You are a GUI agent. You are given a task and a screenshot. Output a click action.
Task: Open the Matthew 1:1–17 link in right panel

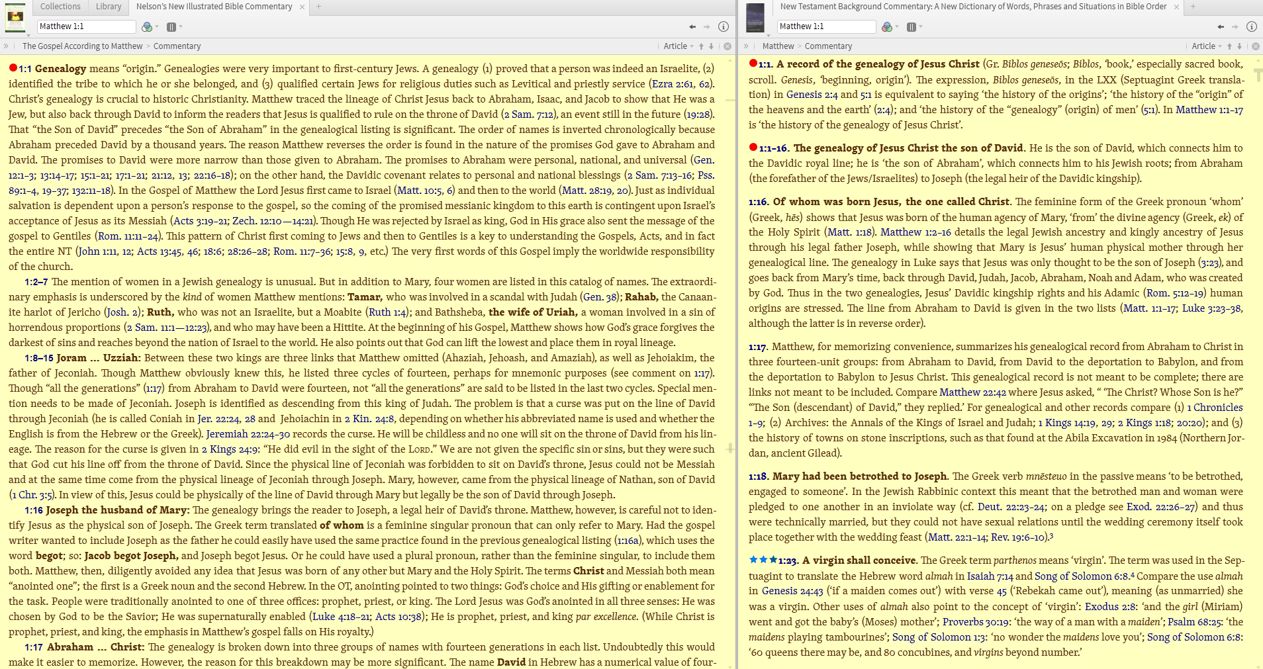(x=1209, y=110)
